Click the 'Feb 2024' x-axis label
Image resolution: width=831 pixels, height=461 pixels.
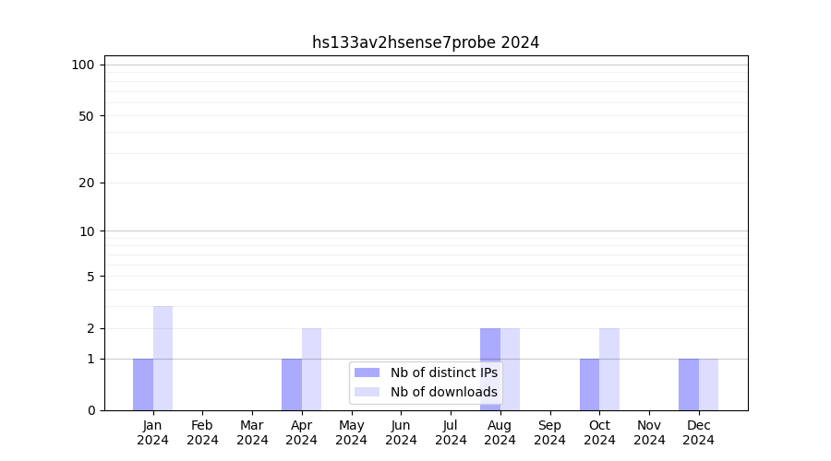202,432
